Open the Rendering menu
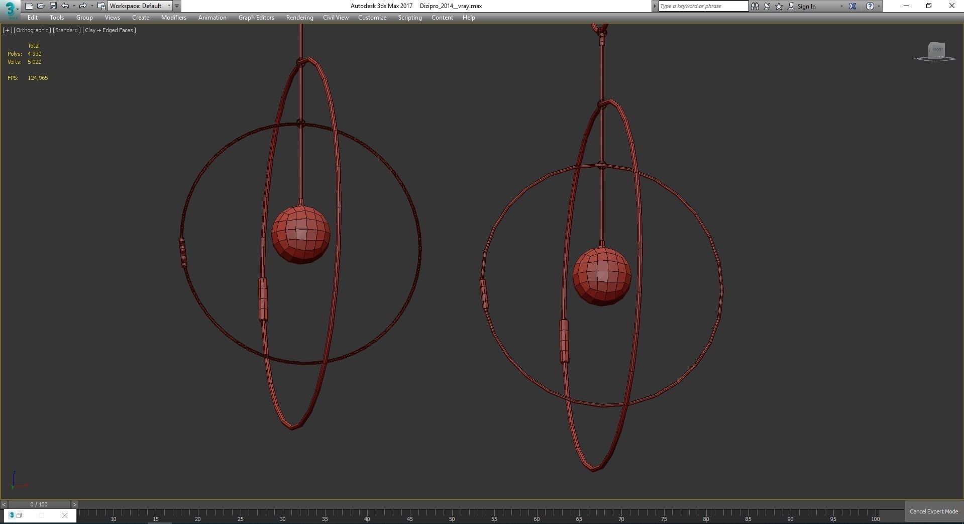This screenshot has width=964, height=524. coord(300,18)
